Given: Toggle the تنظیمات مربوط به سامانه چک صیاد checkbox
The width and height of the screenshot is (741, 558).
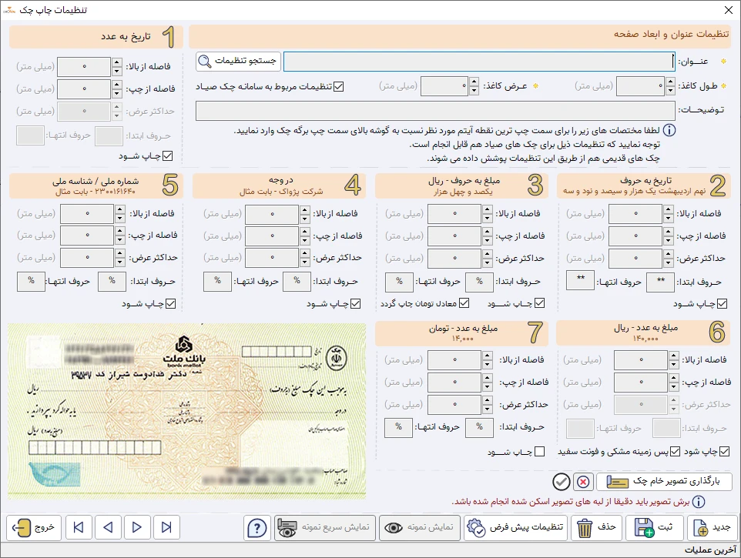Looking at the screenshot, I should 339,86.
